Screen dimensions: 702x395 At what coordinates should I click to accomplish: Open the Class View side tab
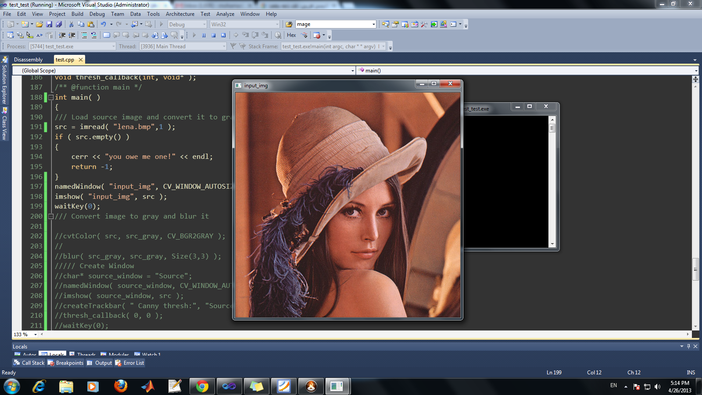pos(4,124)
